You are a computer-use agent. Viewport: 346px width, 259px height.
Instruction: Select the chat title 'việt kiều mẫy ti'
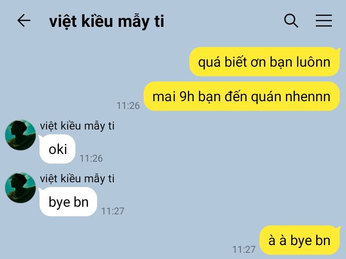tap(107, 22)
